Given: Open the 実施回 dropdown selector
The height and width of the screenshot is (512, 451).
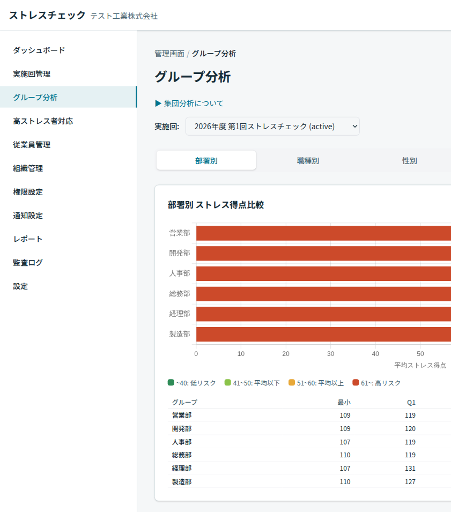Looking at the screenshot, I should pos(272,127).
